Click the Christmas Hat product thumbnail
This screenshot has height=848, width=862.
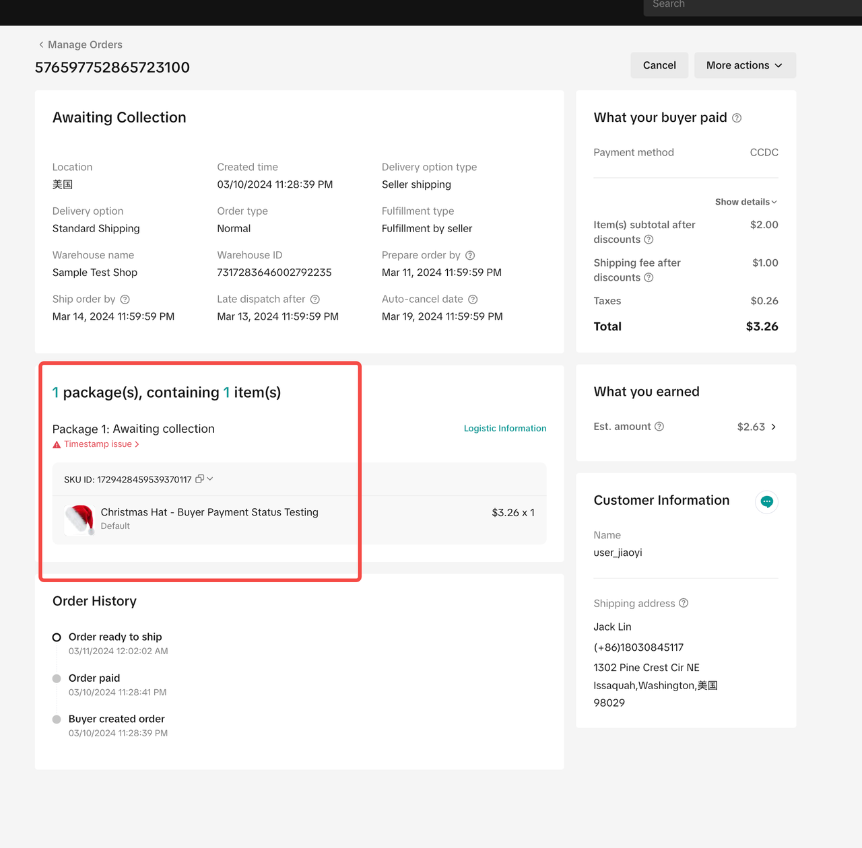tap(79, 519)
